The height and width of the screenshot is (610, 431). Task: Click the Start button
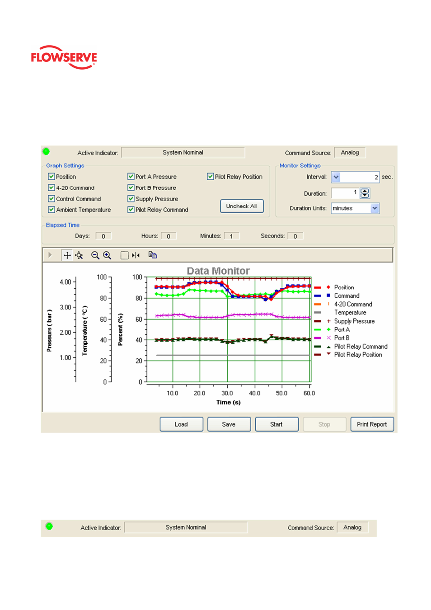276,424
